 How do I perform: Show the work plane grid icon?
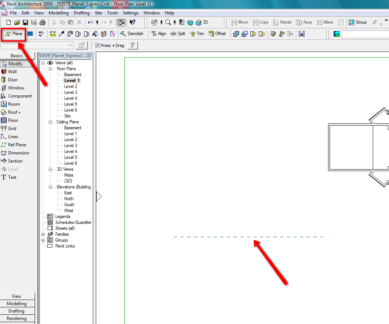[x=30, y=34]
